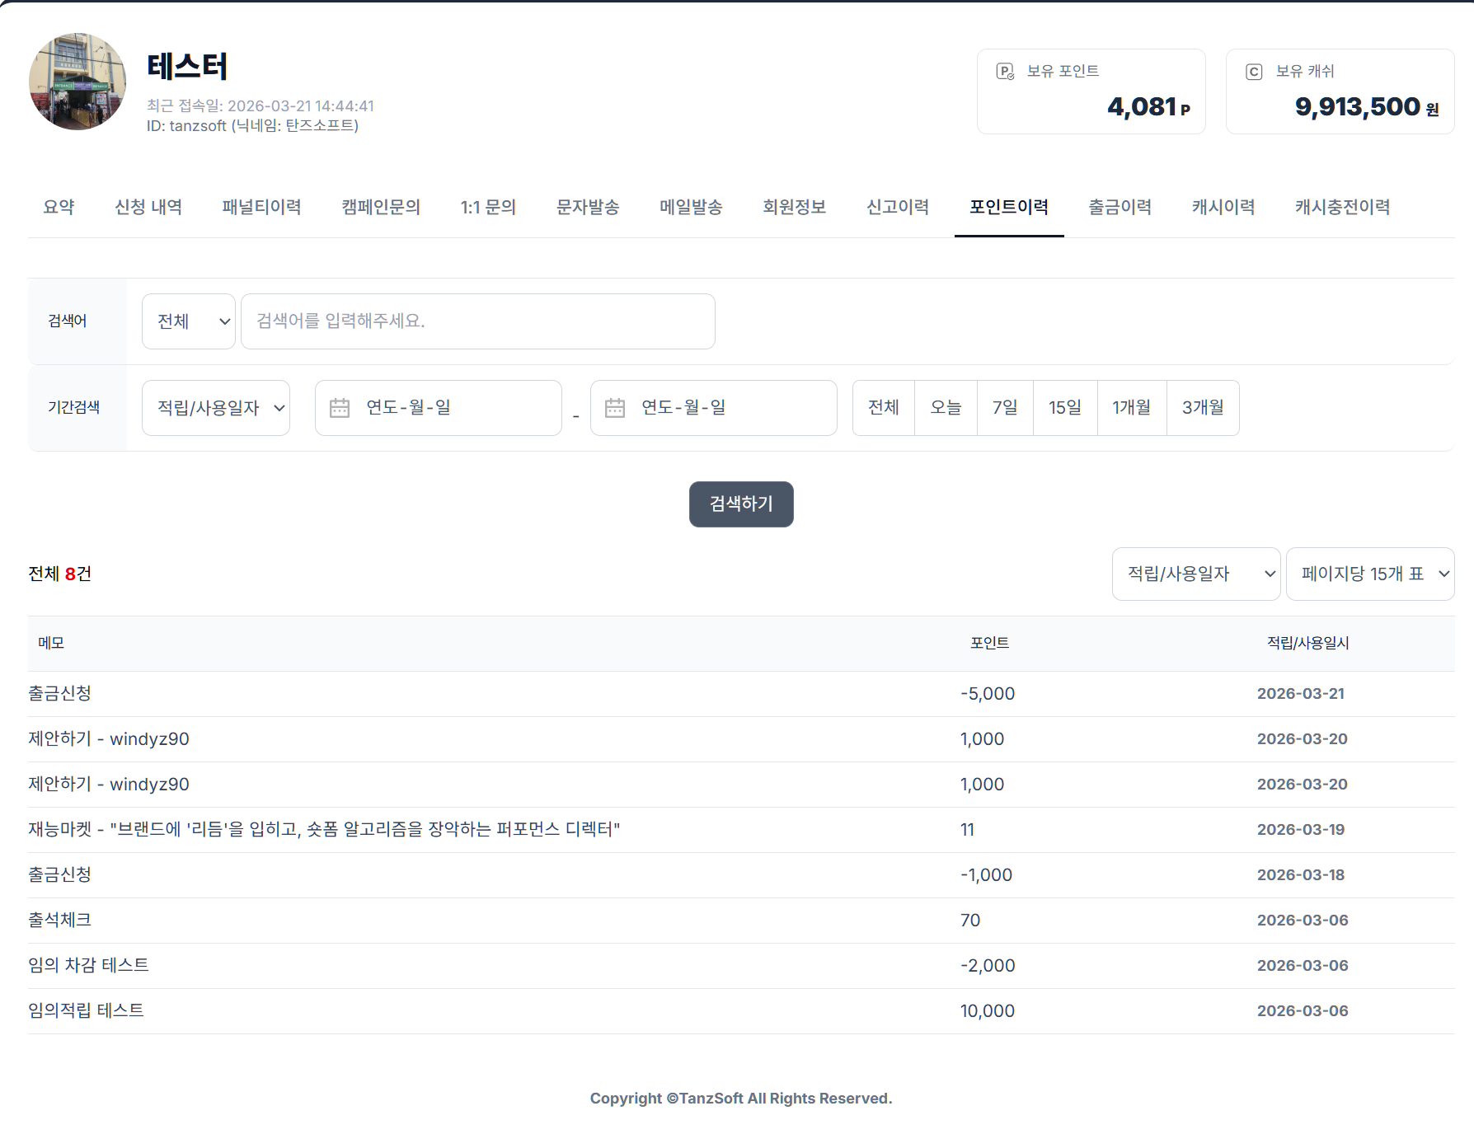This screenshot has height=1134, width=1474.
Task: Click the 검색하기 search button
Action: coord(740,504)
